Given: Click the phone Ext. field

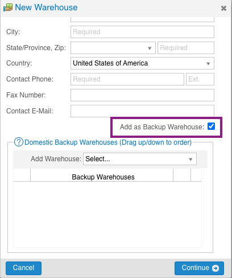Looking at the screenshot, I should [x=200, y=79].
